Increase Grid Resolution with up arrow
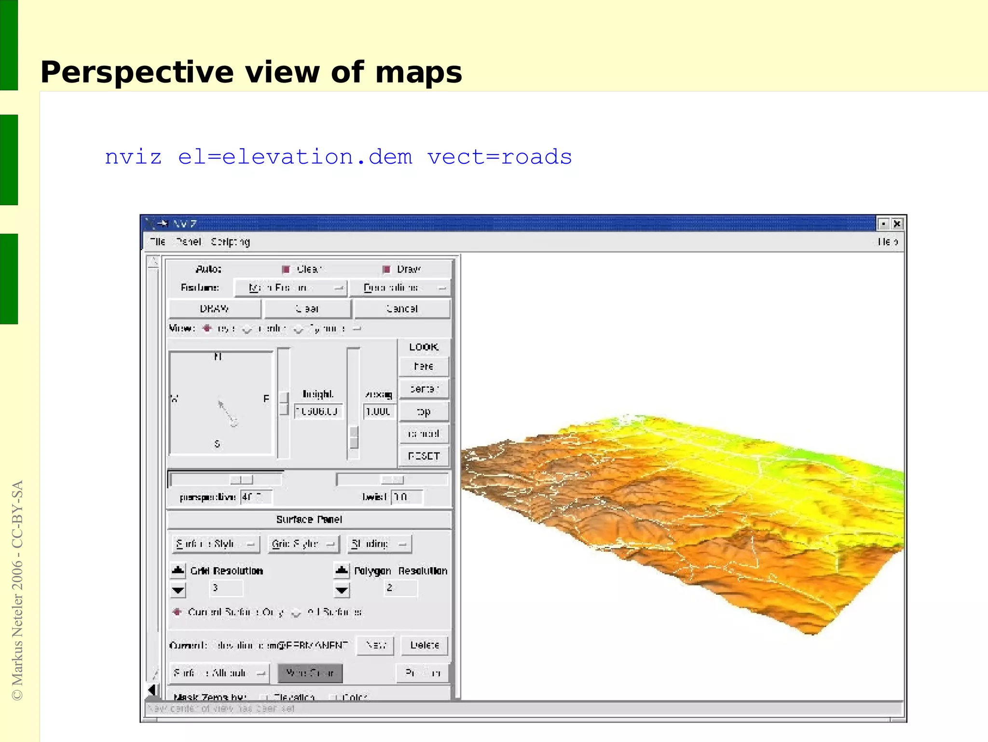Image resolution: width=988 pixels, height=742 pixels. pos(178,571)
